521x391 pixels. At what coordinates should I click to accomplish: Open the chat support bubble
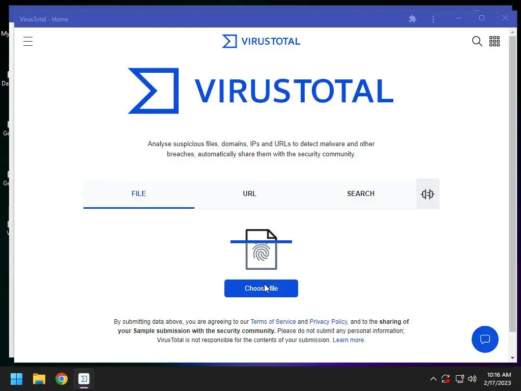pyautogui.click(x=485, y=339)
